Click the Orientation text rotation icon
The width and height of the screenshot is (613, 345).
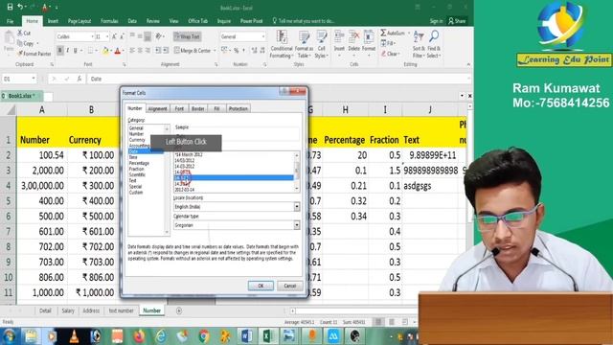pos(158,36)
